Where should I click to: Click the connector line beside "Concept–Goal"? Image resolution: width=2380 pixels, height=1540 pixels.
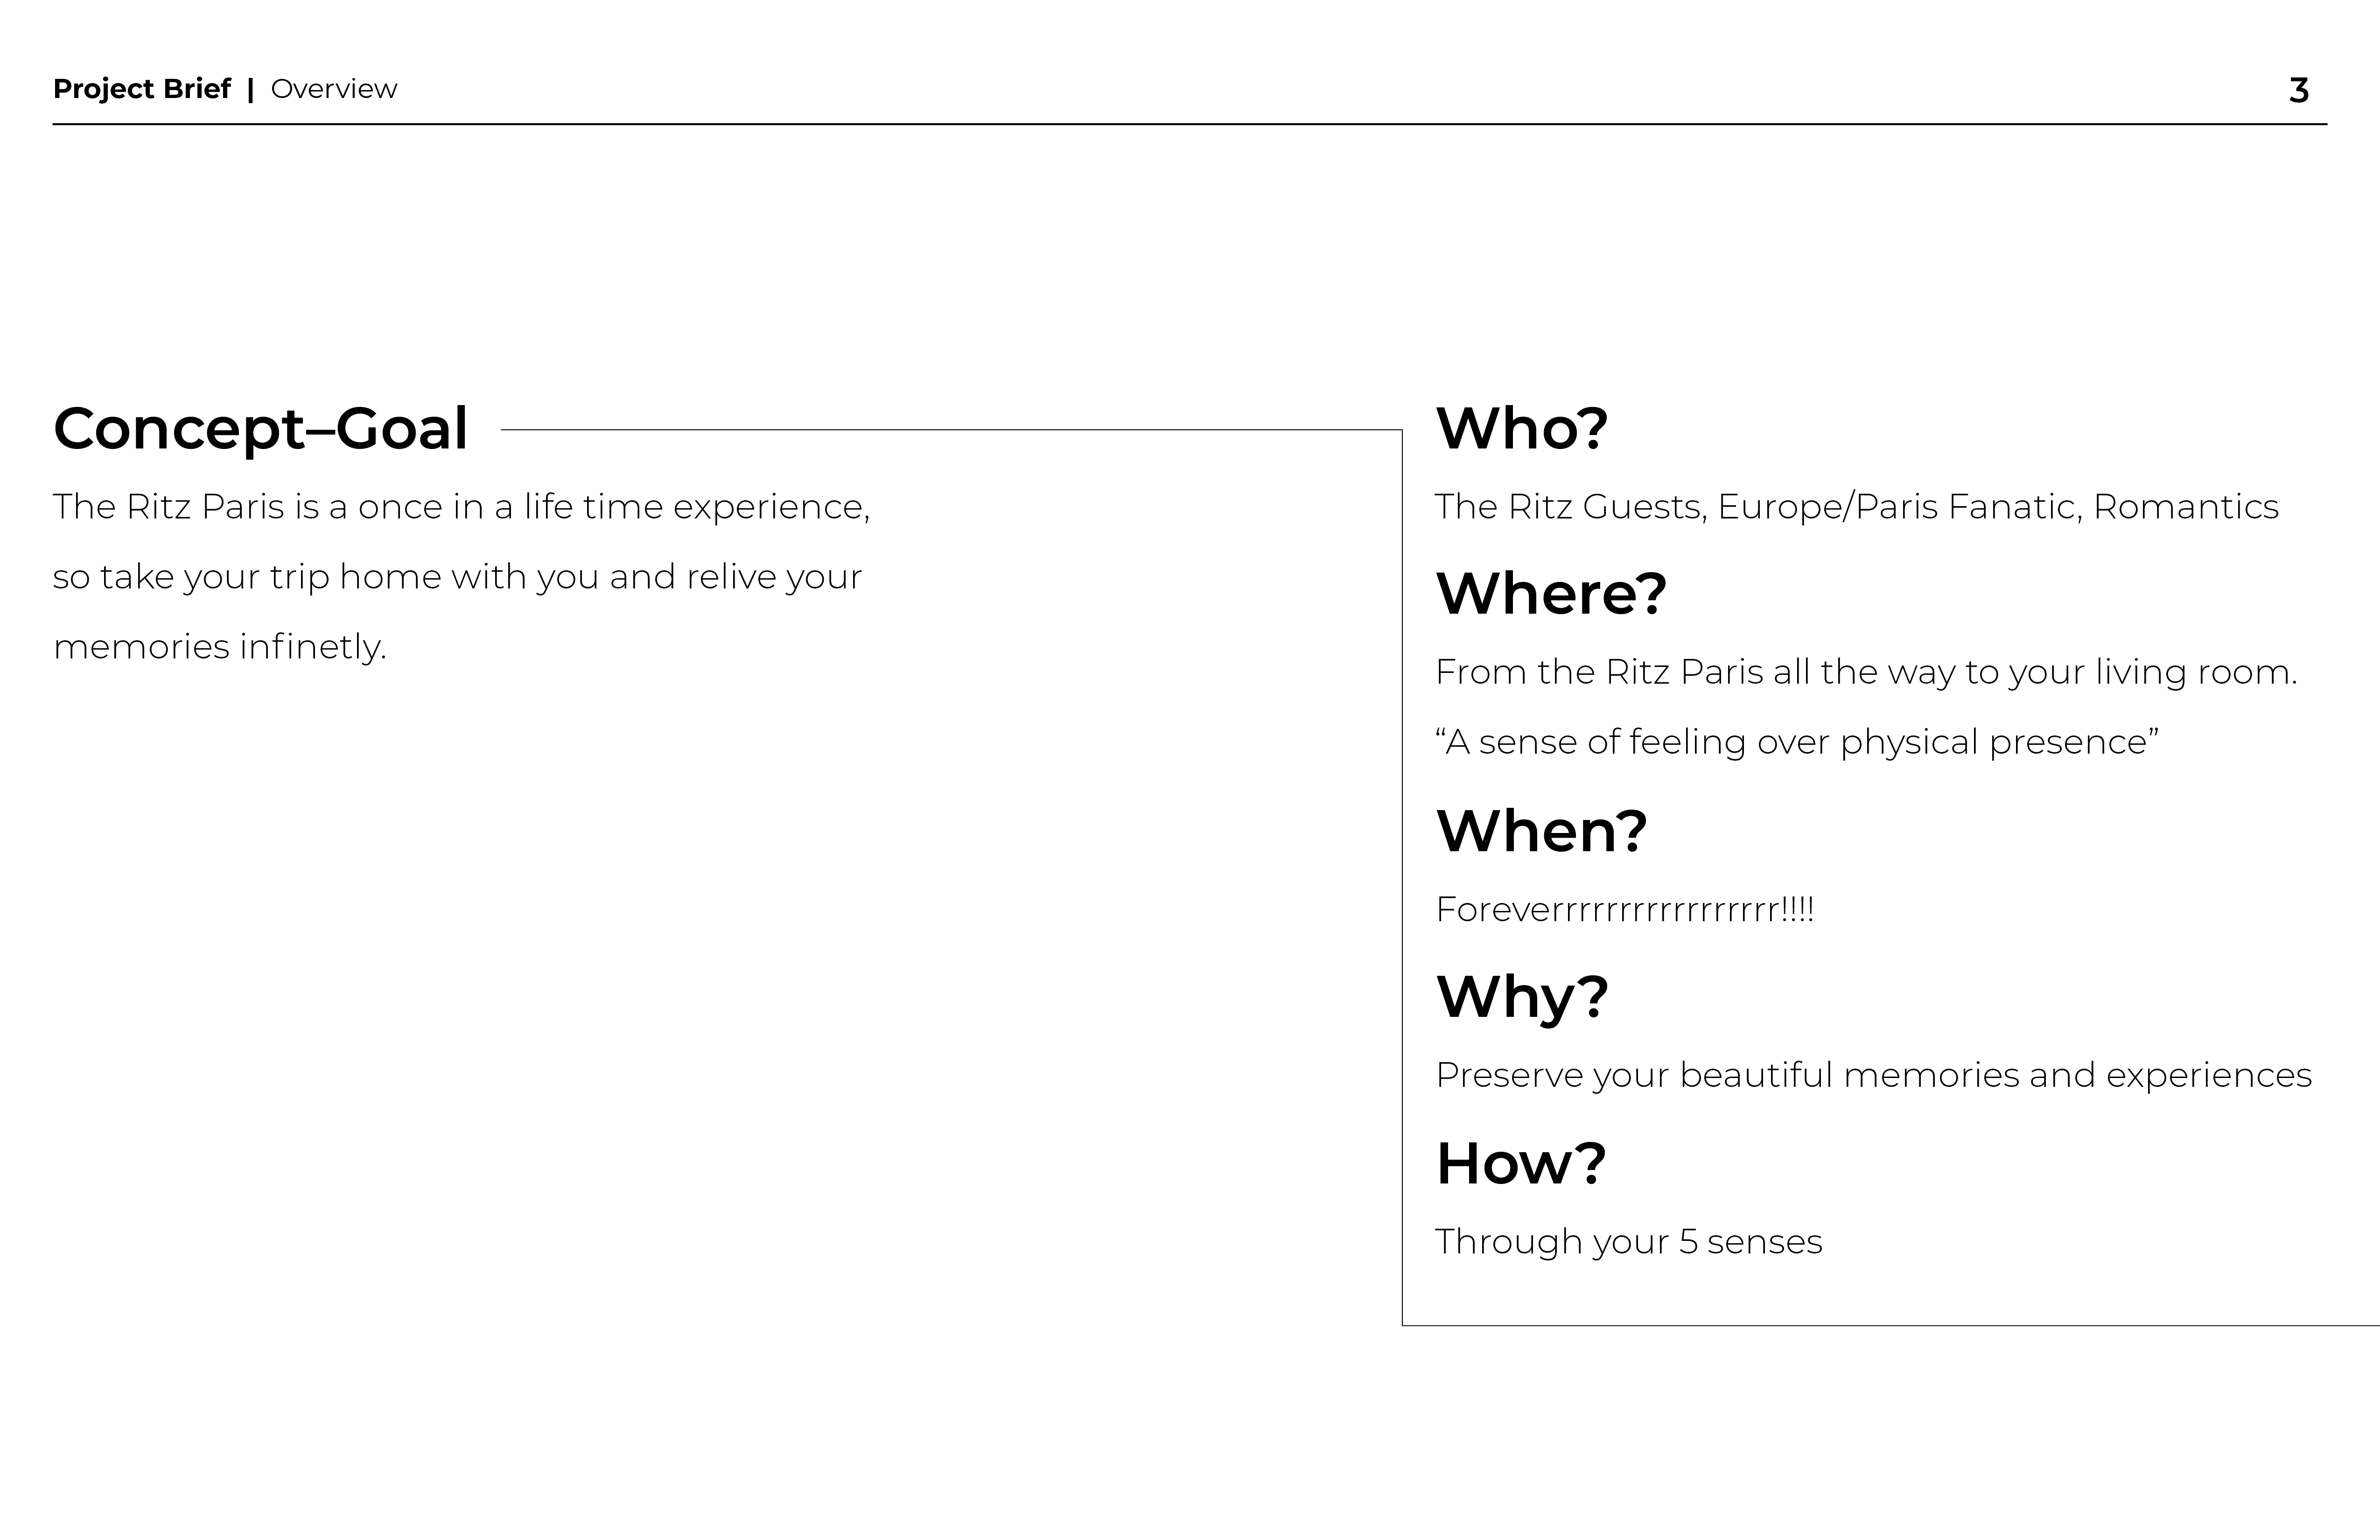(950, 430)
